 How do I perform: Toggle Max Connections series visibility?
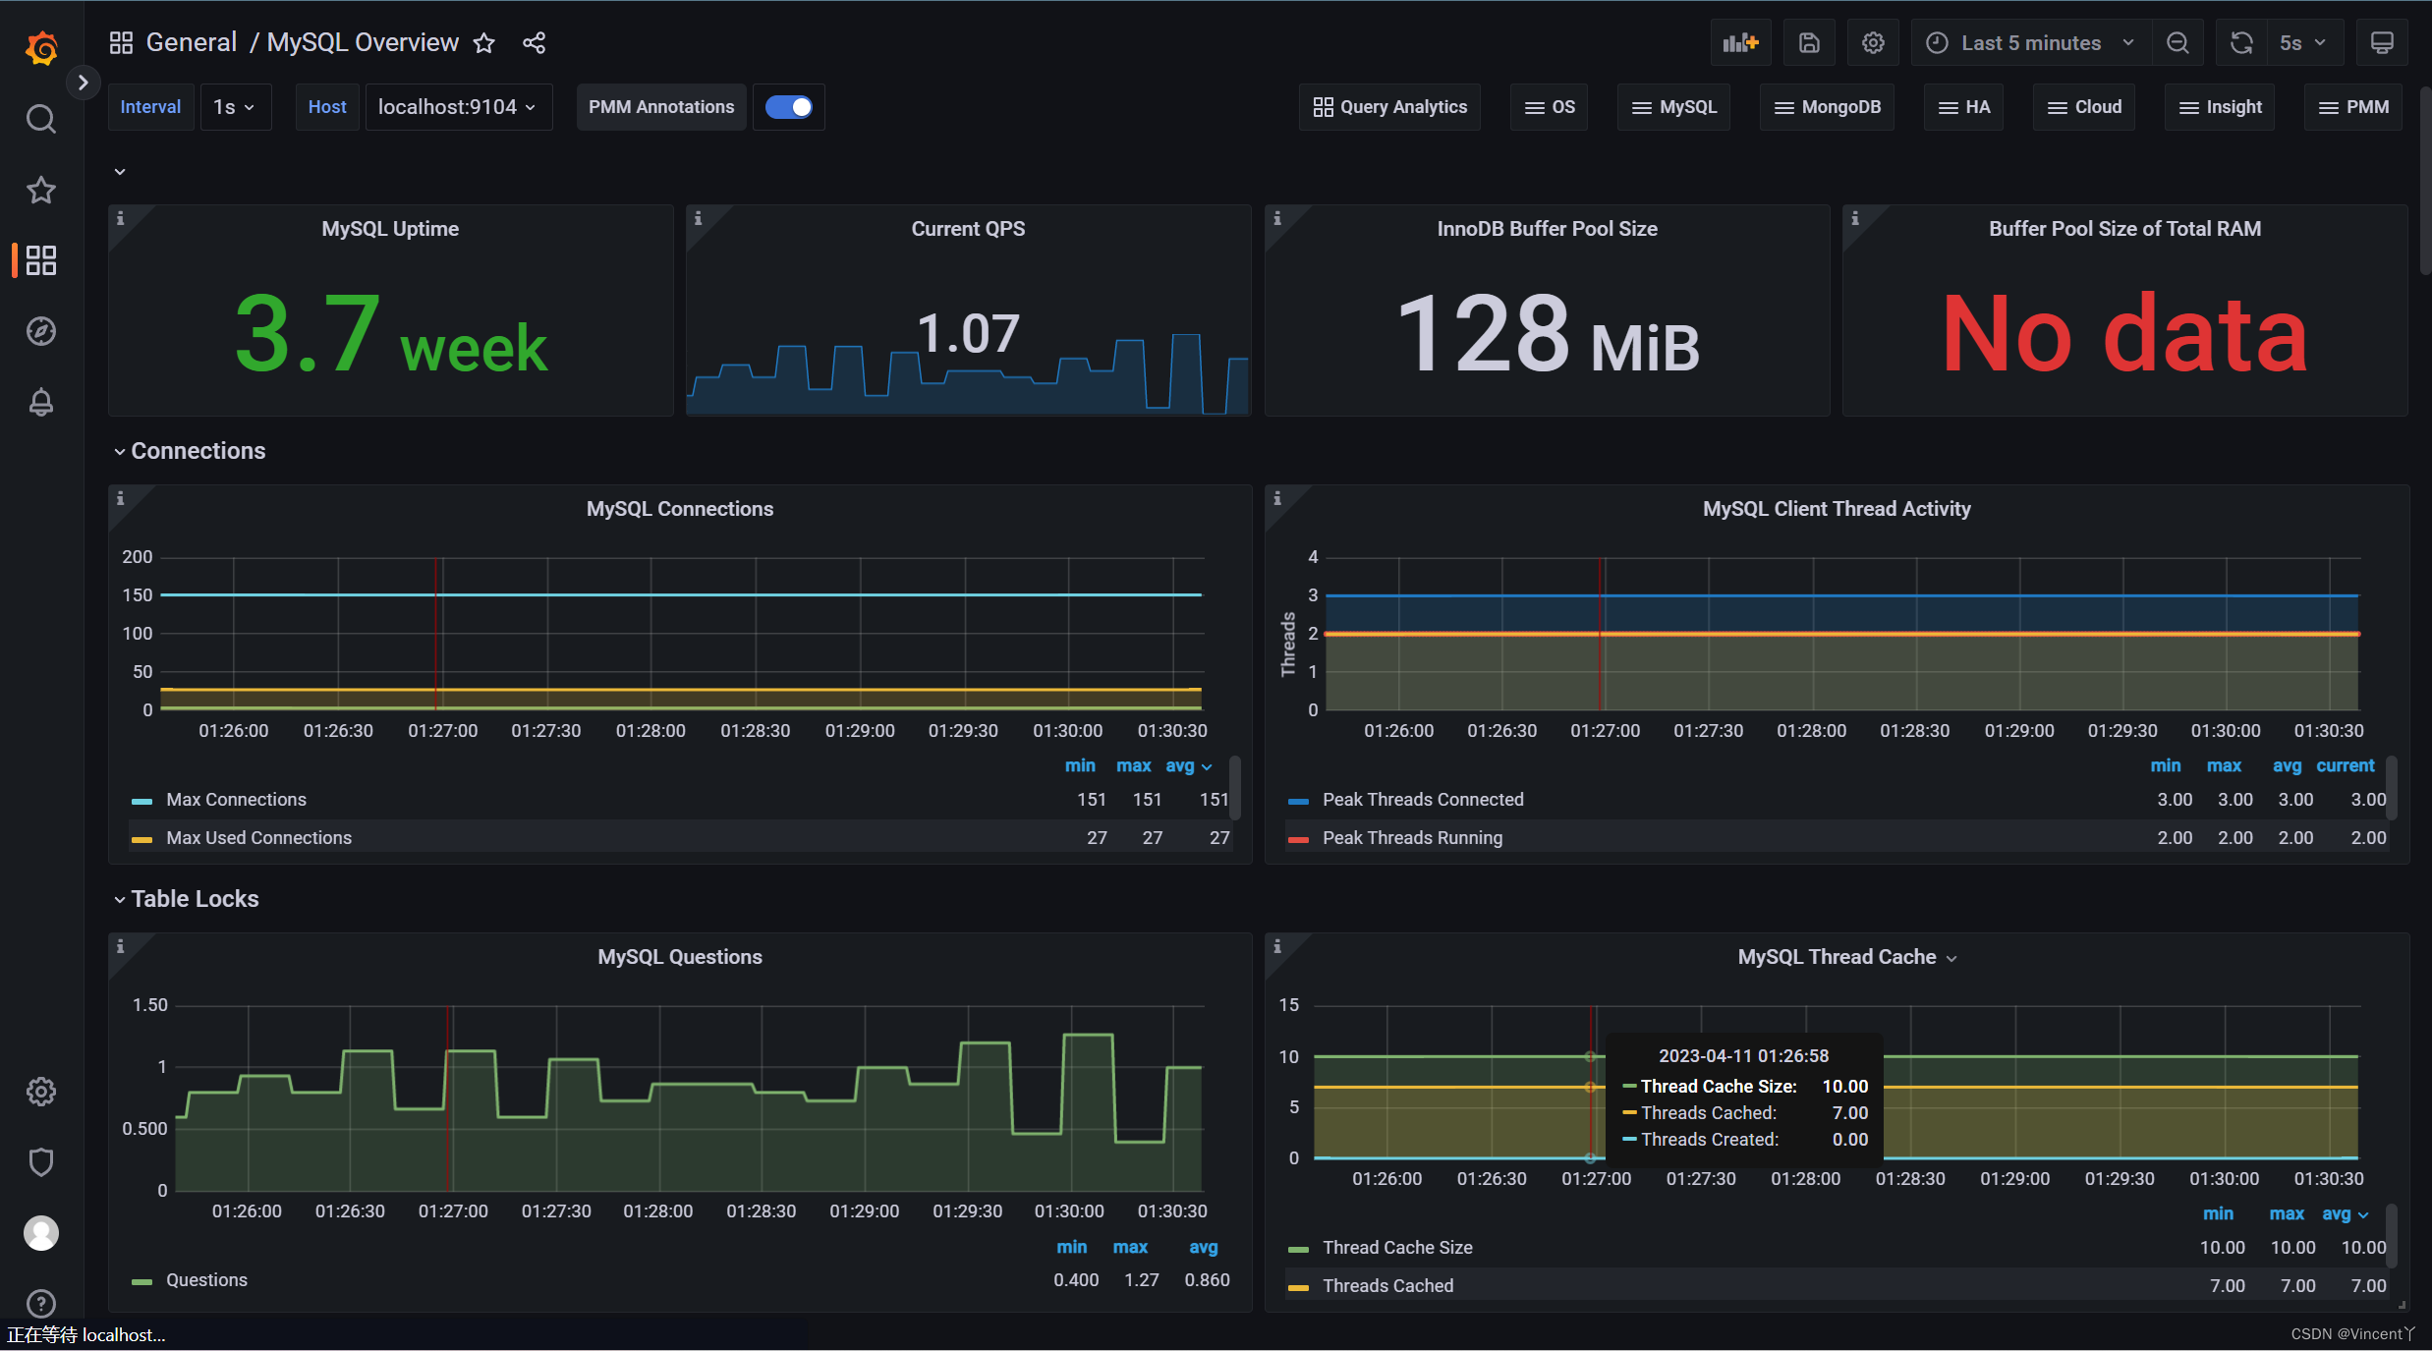(x=236, y=800)
